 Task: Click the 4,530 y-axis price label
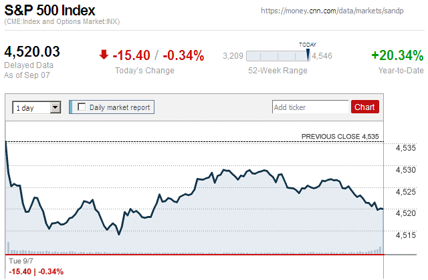point(407,170)
